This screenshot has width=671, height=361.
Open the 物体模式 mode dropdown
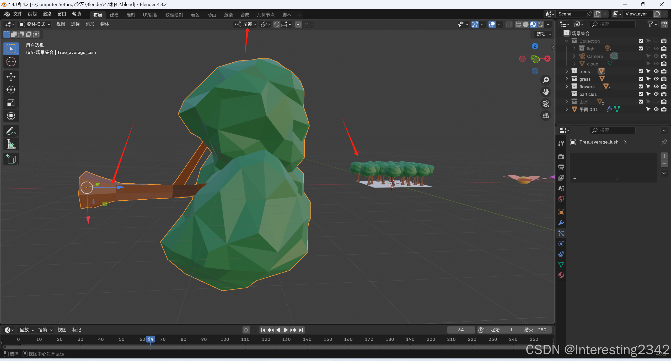coord(35,24)
